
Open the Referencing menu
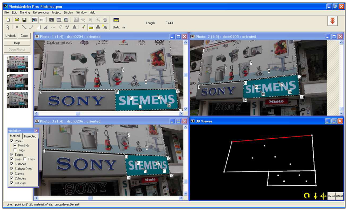tap(41, 13)
